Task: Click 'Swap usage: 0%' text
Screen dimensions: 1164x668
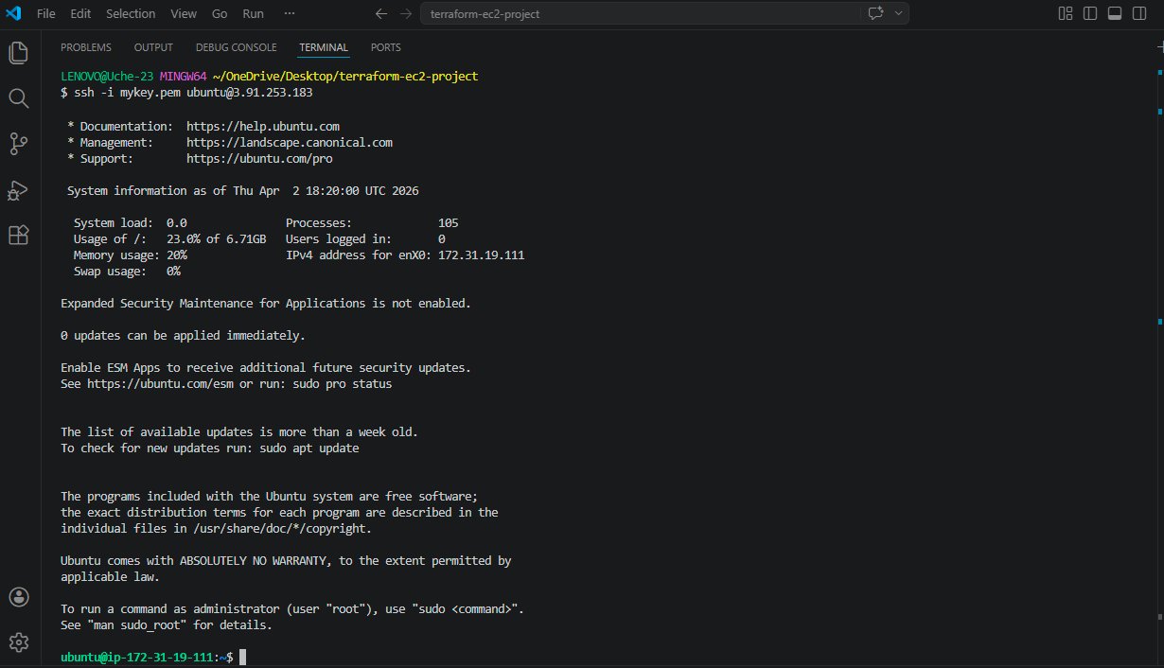Action: click(x=127, y=272)
